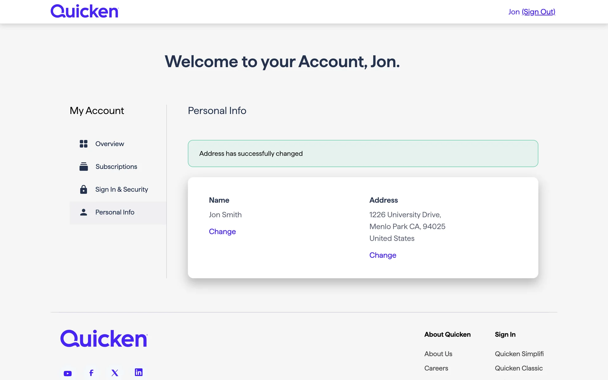Click the Personal Info person icon

(83, 212)
